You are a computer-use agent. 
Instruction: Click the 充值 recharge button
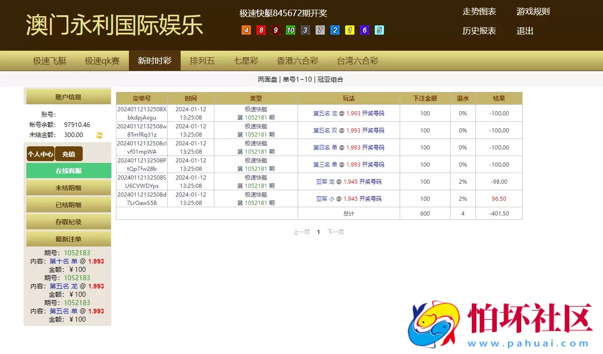click(68, 154)
